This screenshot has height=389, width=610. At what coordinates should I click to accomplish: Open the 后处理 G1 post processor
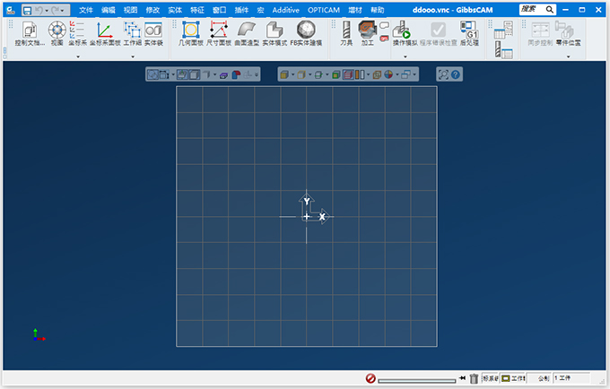tap(469, 34)
